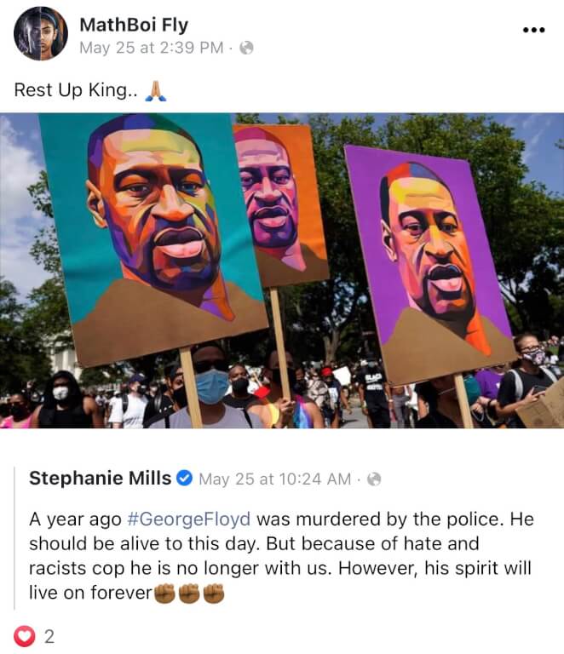Screen dimensions: 564x654
Task: Open MathBoi Fly's profile picture
Action: coord(40,33)
